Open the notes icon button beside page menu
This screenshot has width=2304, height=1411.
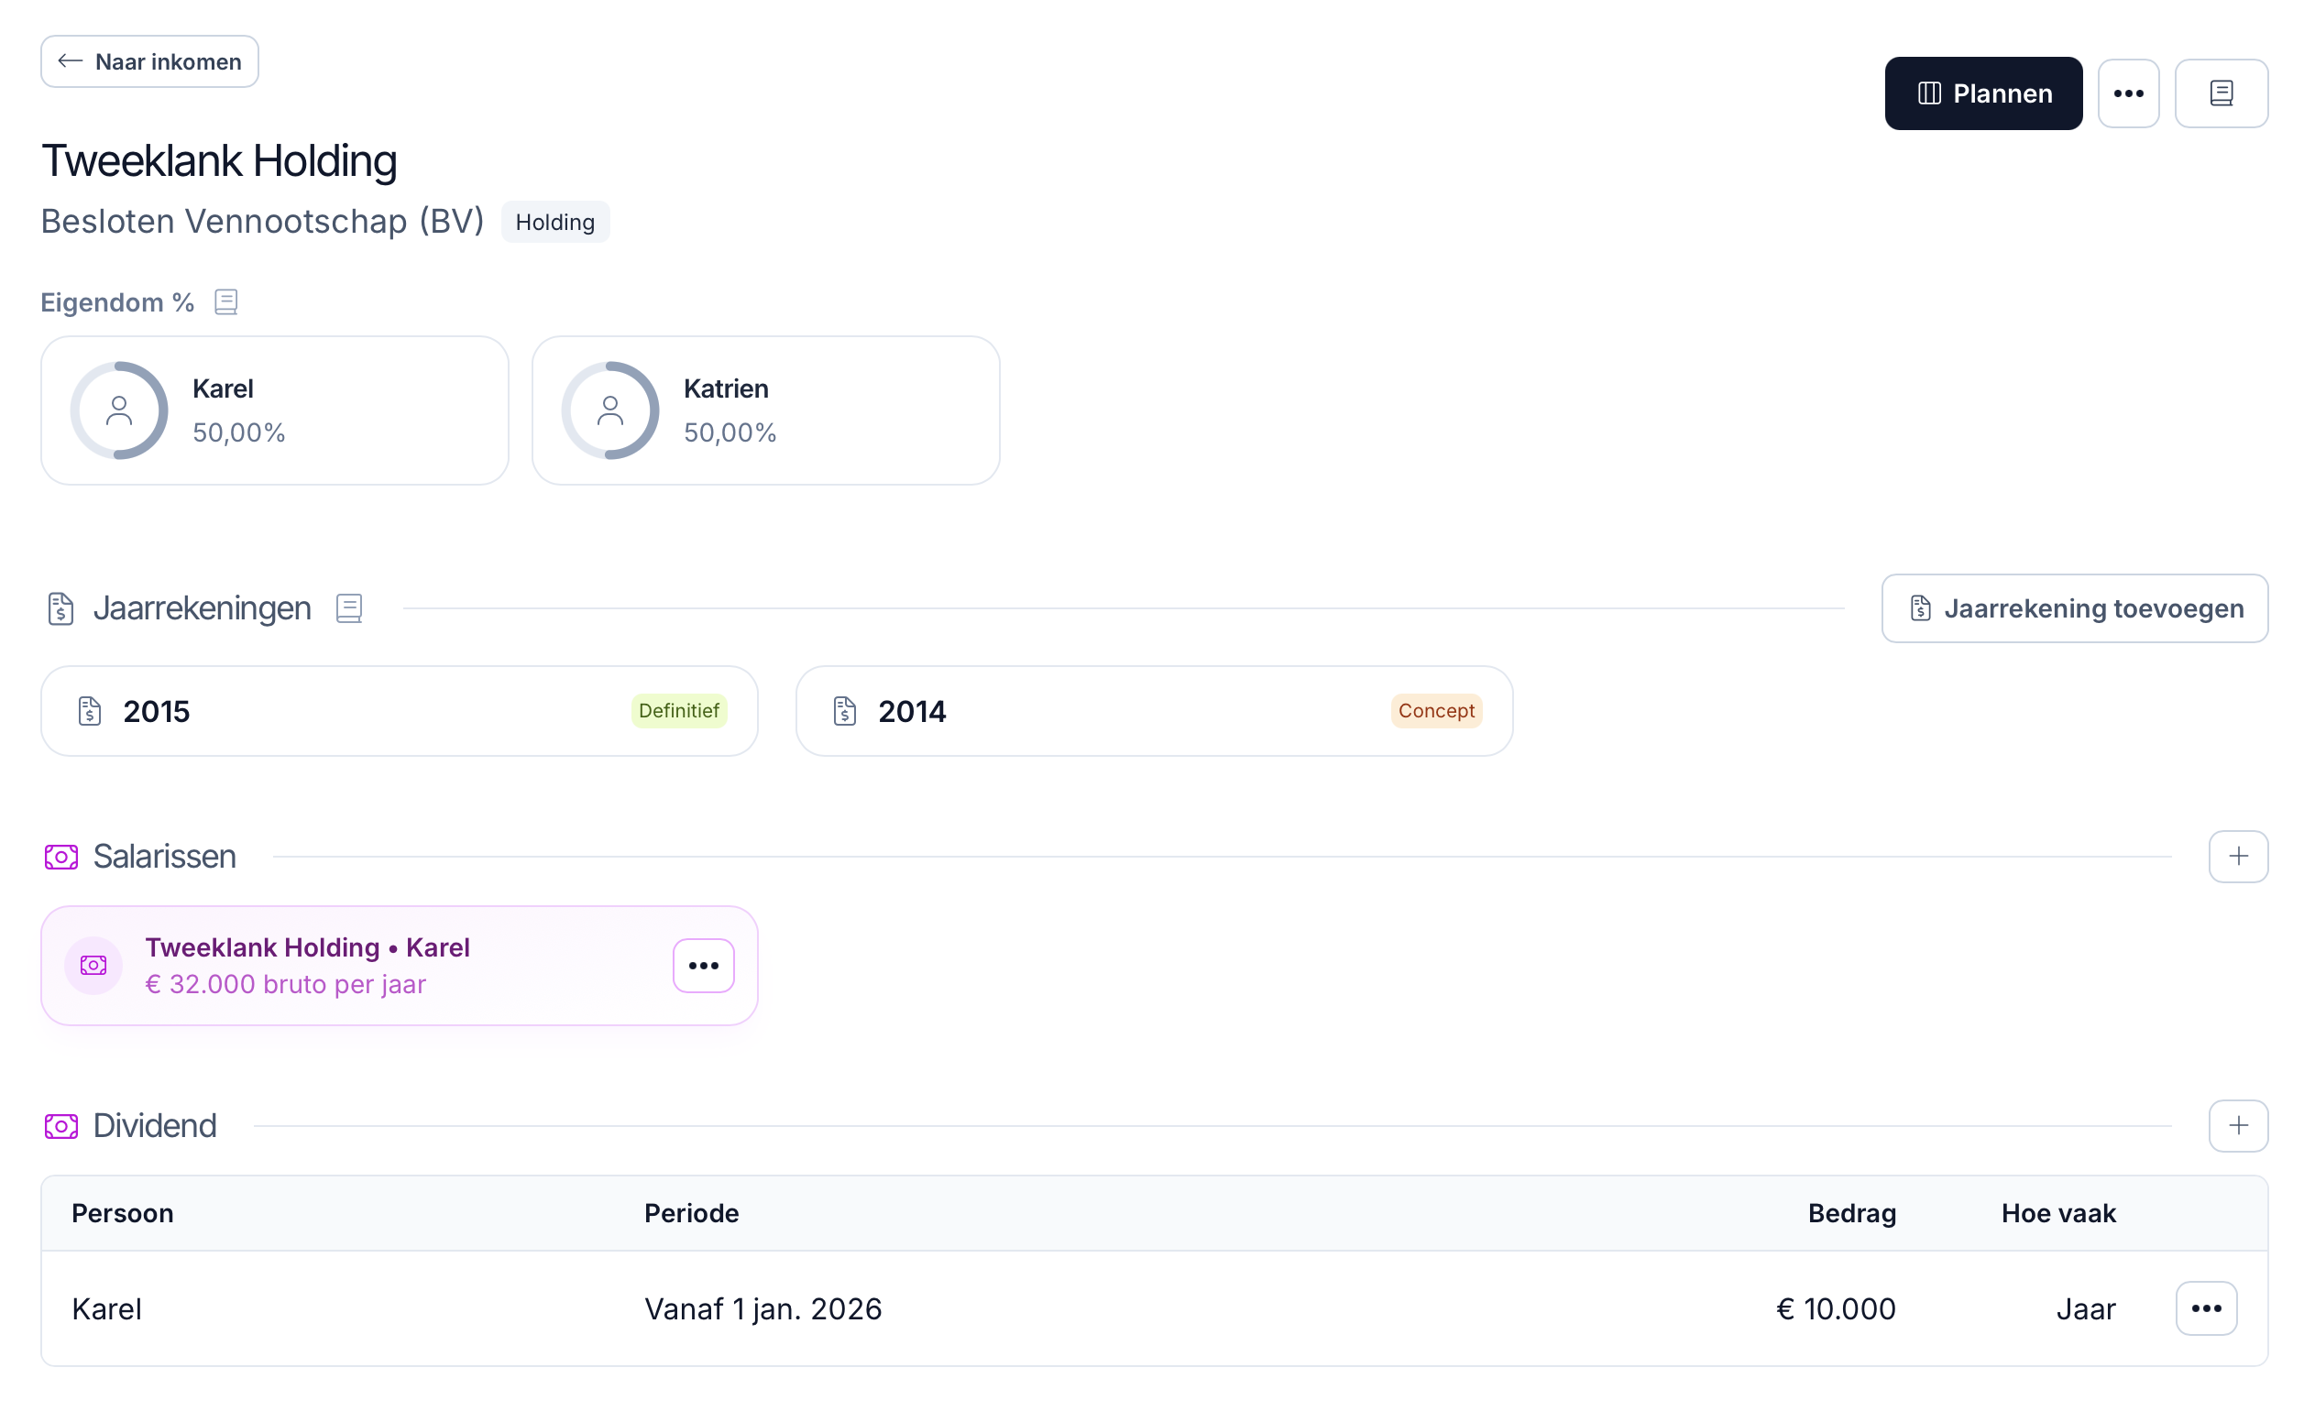point(2222,93)
